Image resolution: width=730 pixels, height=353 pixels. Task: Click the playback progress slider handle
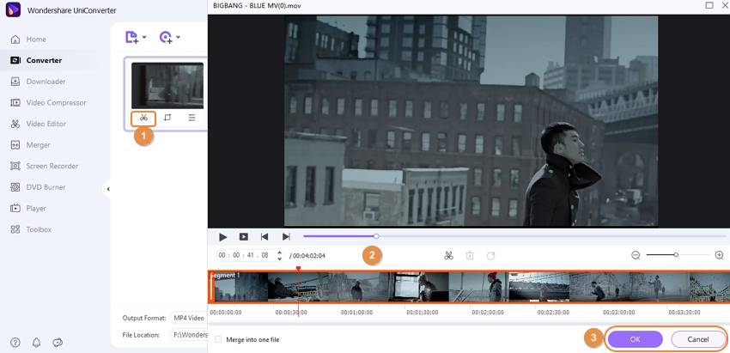point(376,236)
